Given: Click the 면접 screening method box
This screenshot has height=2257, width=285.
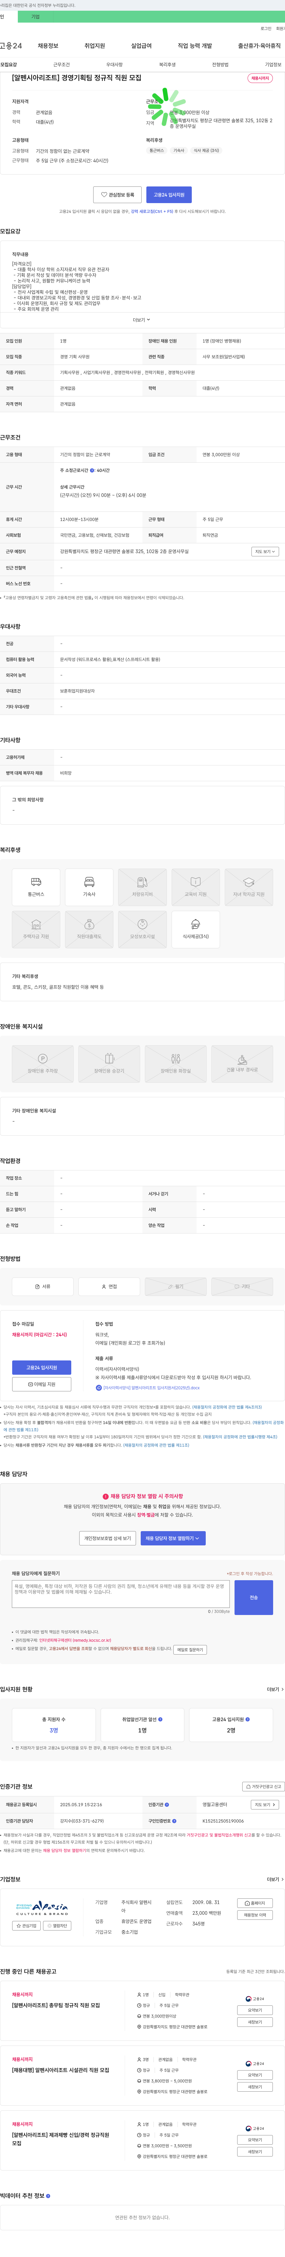Looking at the screenshot, I should coord(109,1286).
